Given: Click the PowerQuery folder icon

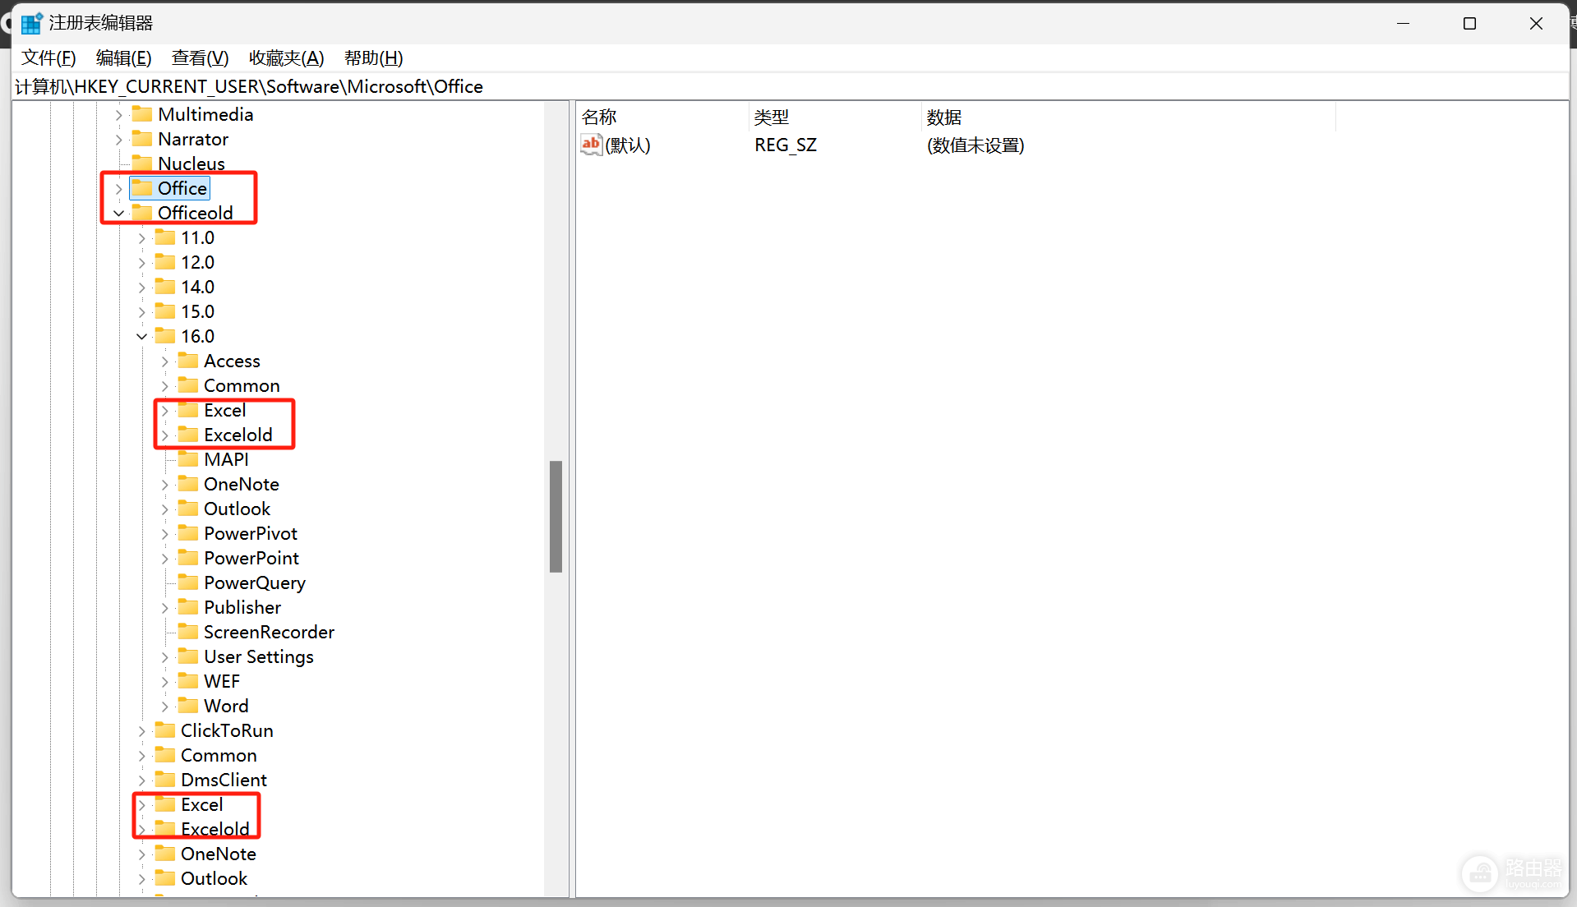Looking at the screenshot, I should click(188, 582).
